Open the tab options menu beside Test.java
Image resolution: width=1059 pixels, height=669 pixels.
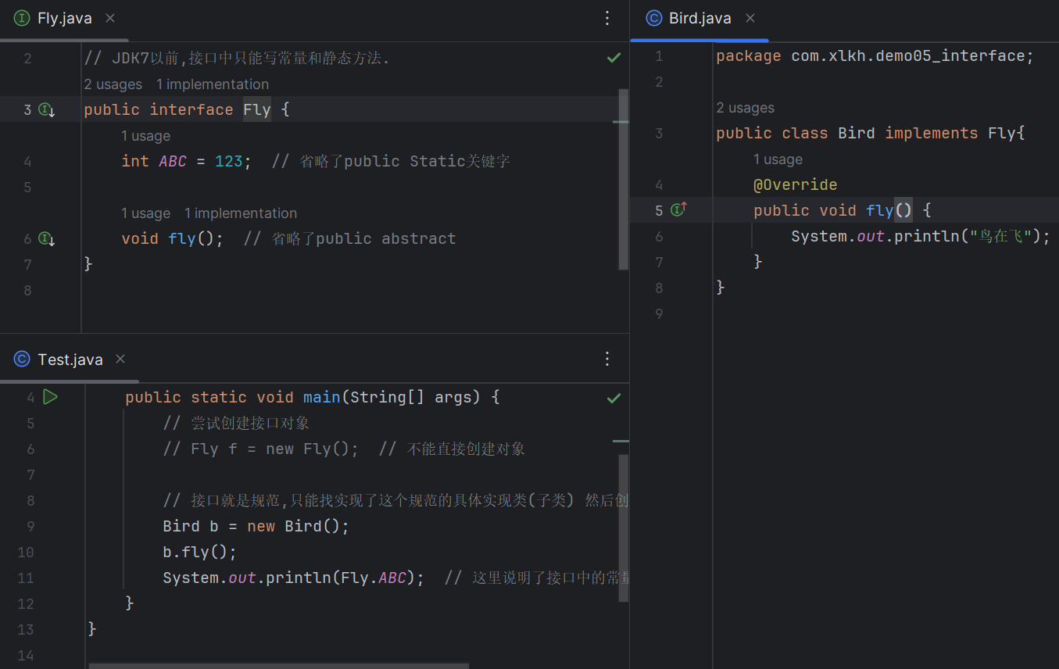pyautogui.click(x=607, y=360)
